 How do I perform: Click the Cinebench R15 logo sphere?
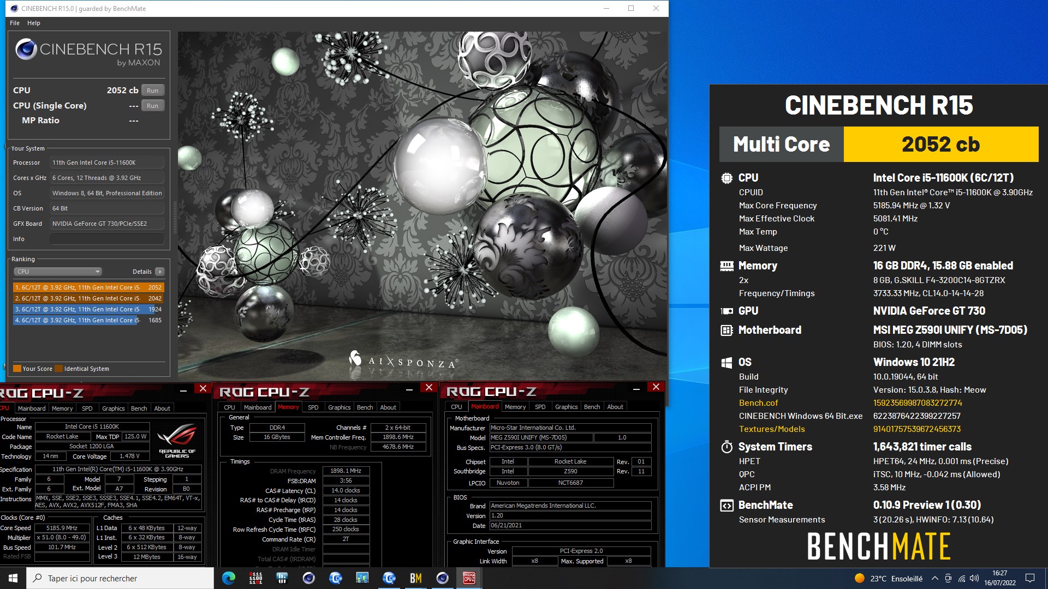[x=26, y=50]
